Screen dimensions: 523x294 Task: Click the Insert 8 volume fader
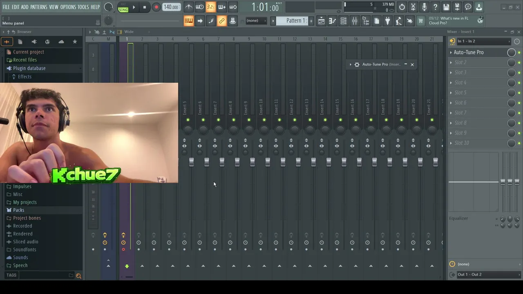point(237,162)
